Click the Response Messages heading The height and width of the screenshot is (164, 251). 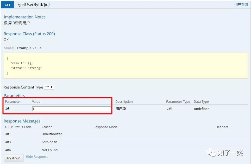22,121
